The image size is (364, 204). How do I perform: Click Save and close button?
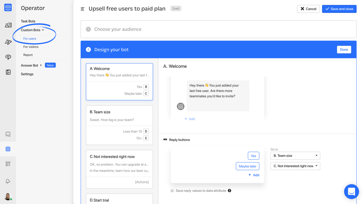tap(339, 9)
